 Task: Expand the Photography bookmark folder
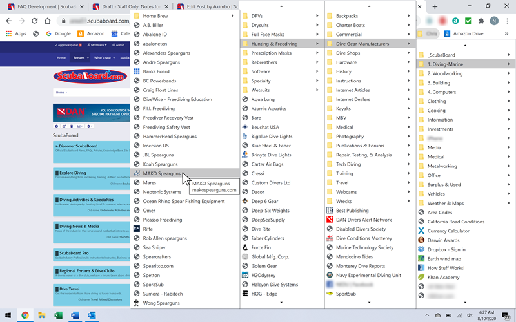point(370,136)
